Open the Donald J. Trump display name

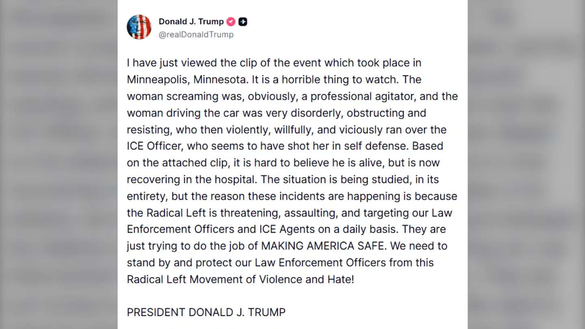(191, 22)
